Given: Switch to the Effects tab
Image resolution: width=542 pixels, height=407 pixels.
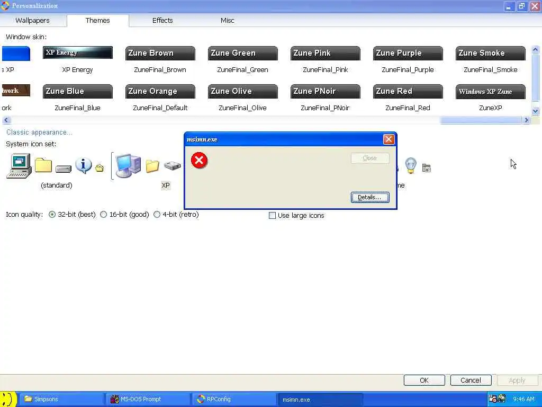Looking at the screenshot, I should [x=162, y=21].
